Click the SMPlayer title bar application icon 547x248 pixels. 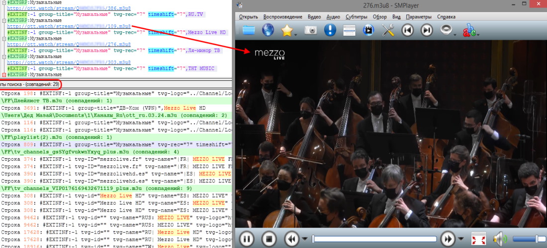coord(240,5)
